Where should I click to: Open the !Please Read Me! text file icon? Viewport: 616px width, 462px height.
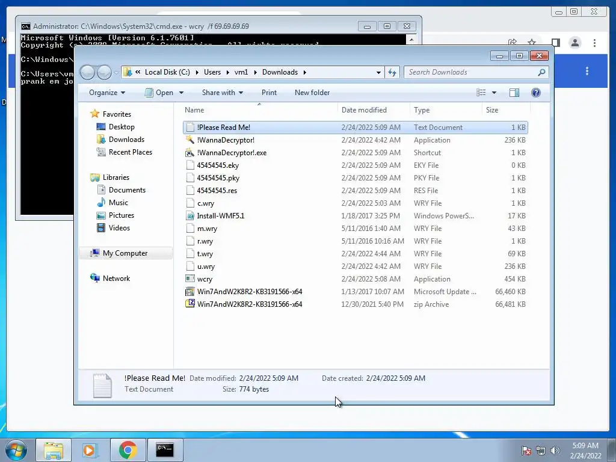tap(190, 128)
